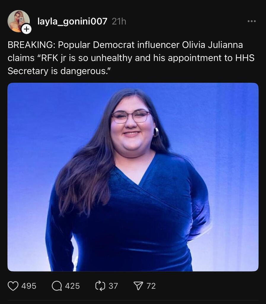Click the username layla_gonini007
Image resolution: width=266 pixels, height=304 pixels.
click(72, 21)
